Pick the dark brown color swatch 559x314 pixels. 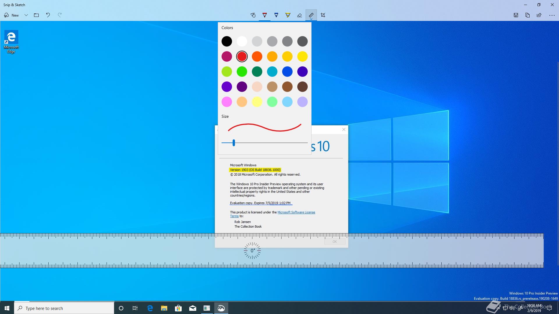click(x=303, y=87)
